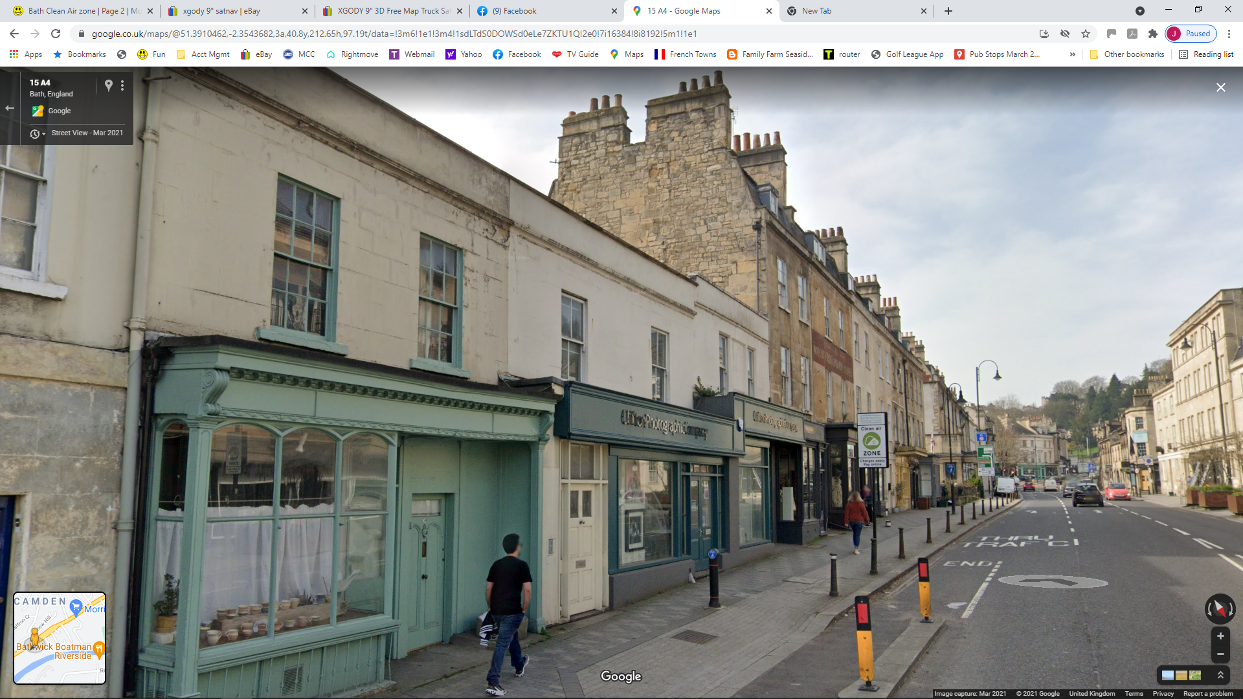Image resolution: width=1243 pixels, height=699 pixels.
Task: Open the Rightmove bookmark
Action: pyautogui.click(x=352, y=54)
